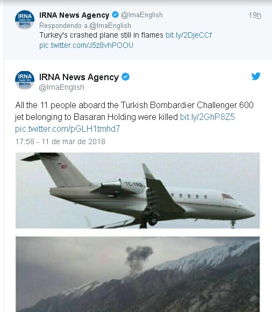Screen dimensions: 272x312
Task: Click @IrnaEnglish mention after Respondendo a
Action: 110,26
